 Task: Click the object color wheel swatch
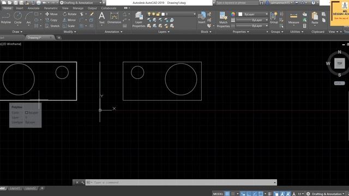233,14
